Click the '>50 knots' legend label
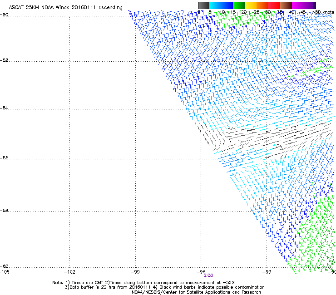This screenshot has height=295, width=336. [323, 12]
